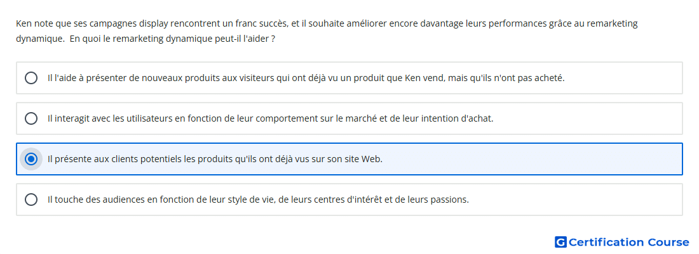The width and height of the screenshot is (699, 254).
Task: Click blank right area of second answer card
Action: pos(588,118)
